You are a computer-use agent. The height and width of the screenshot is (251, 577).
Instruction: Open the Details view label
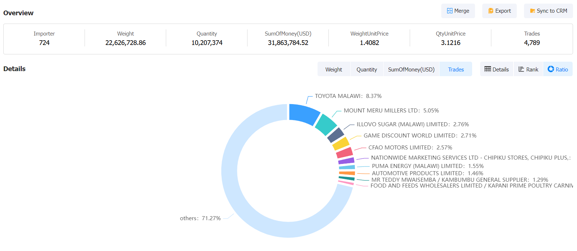(501, 69)
